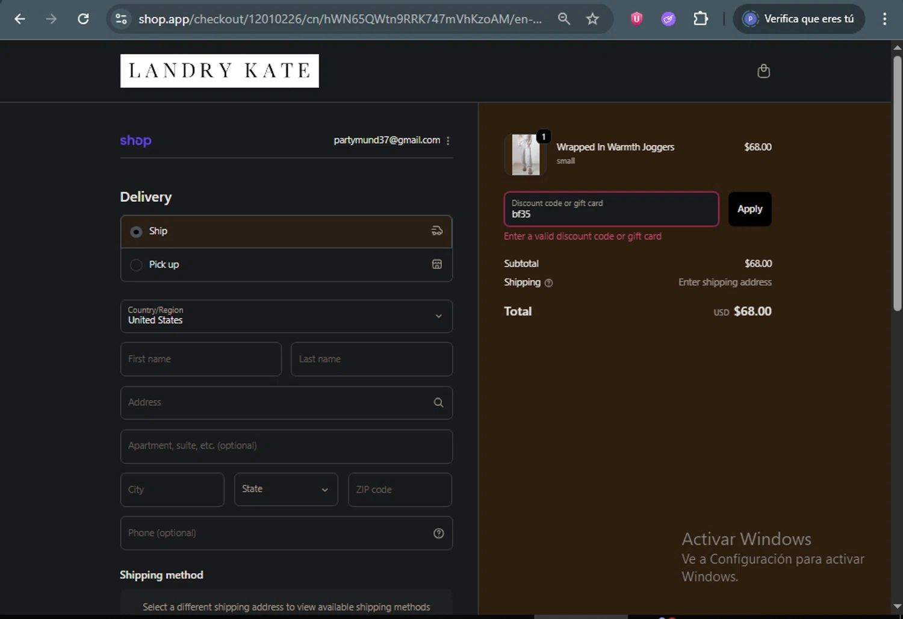
Task: Click the 'Wrapped In Warmth Joggers' title
Action: click(615, 147)
